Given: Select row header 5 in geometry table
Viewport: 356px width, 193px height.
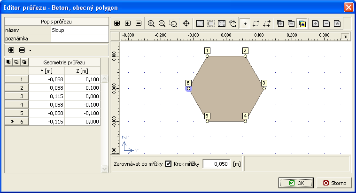Looking at the screenshot, I should point(16,113).
